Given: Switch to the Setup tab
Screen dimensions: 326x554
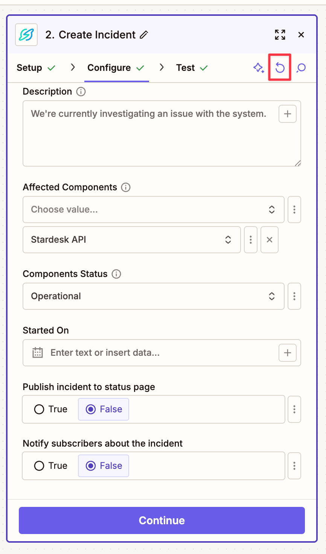Looking at the screenshot, I should pyautogui.click(x=29, y=67).
